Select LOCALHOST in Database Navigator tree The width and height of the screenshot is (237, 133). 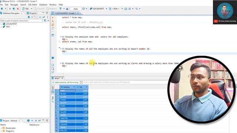pyautogui.click(x=11, y=24)
